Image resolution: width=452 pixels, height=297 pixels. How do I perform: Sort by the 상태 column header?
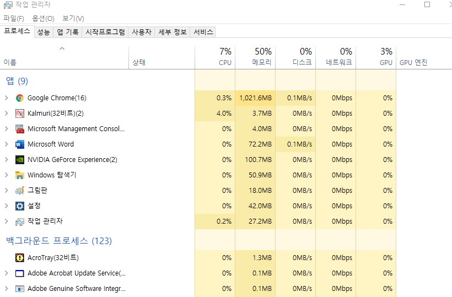[162, 58]
